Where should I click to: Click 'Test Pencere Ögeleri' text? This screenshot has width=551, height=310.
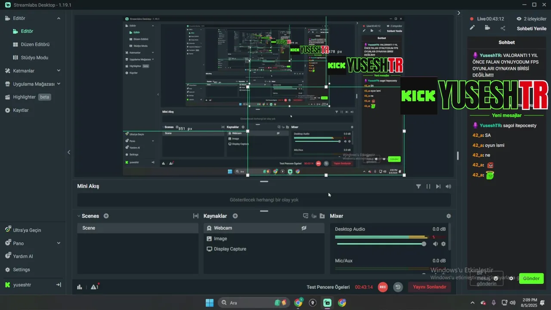(328, 287)
